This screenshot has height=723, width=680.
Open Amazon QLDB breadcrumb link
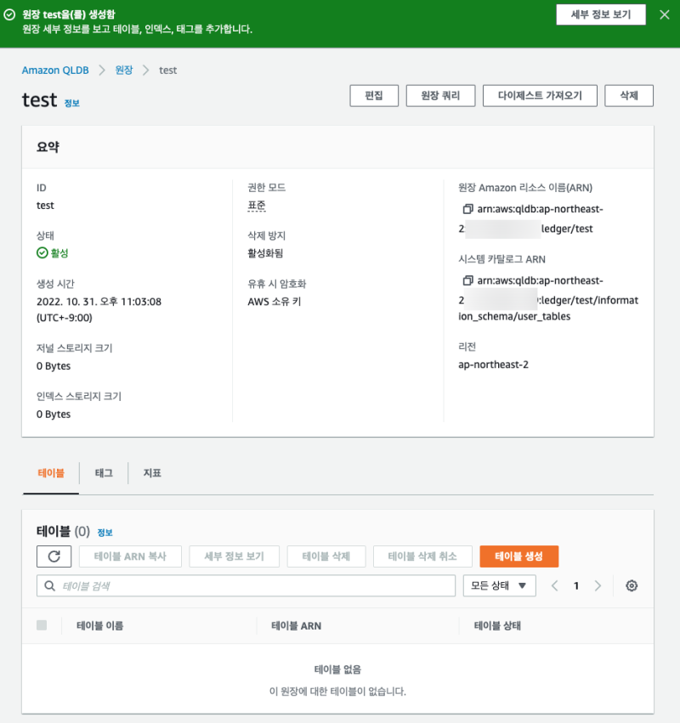(57, 70)
